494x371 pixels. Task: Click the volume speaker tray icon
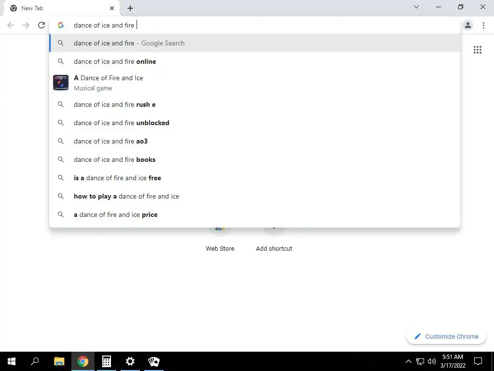[x=432, y=361]
